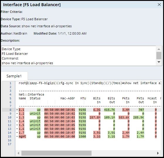Open the Sample1 tab

pos(14,76)
